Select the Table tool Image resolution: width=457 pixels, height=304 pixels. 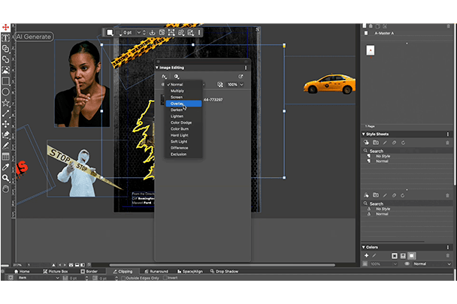point(5,156)
